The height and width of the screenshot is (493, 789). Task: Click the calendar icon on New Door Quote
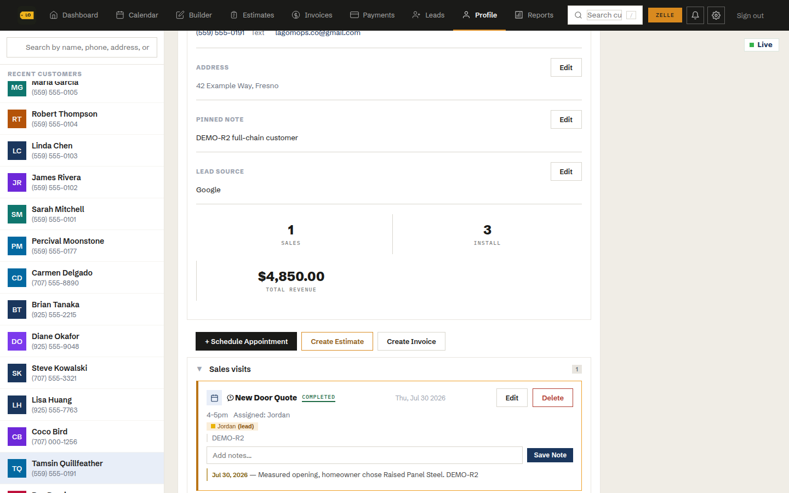click(214, 398)
